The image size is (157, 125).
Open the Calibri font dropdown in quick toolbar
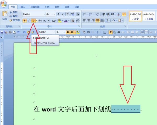click(x=54, y=32)
